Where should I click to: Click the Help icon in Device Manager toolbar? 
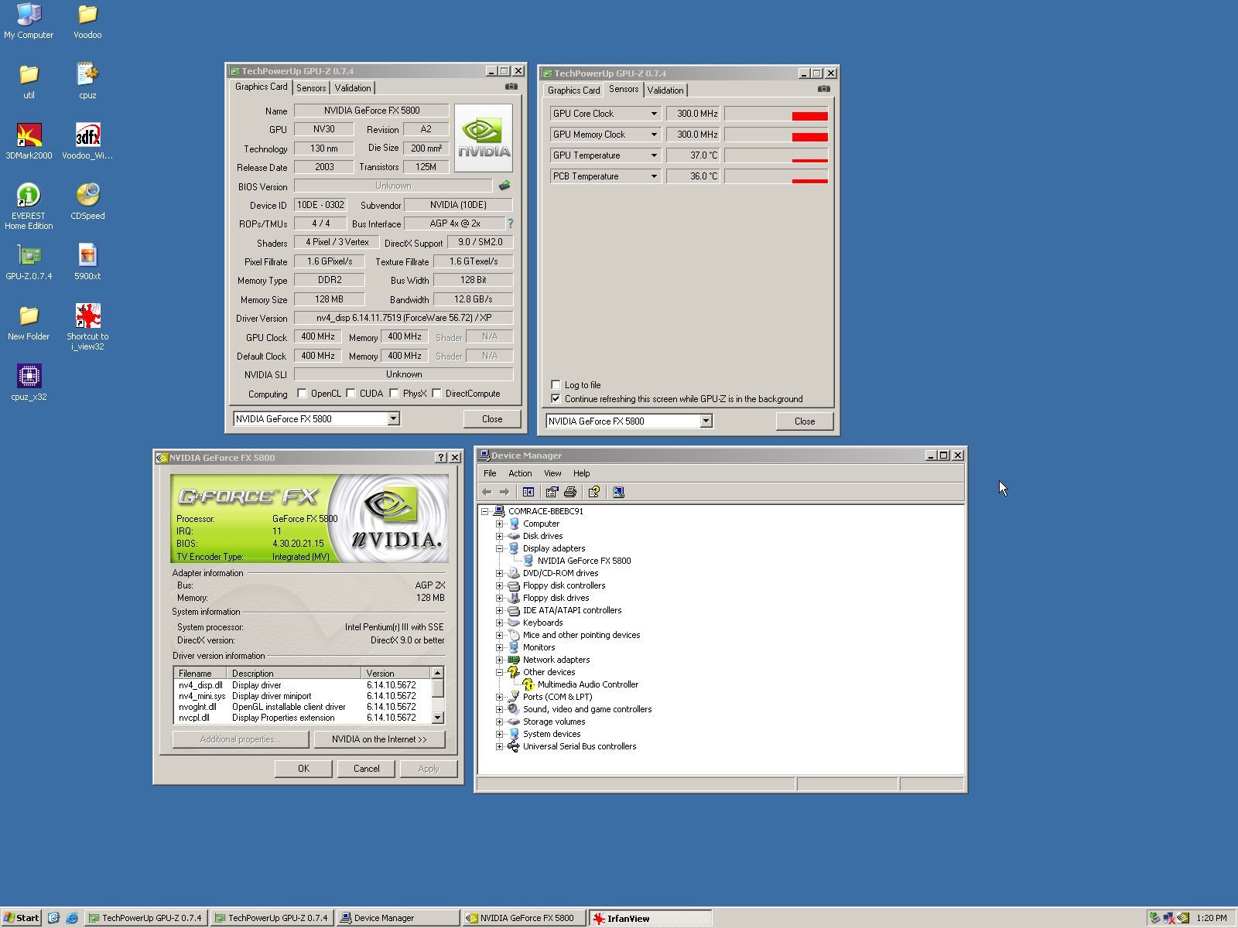click(593, 492)
